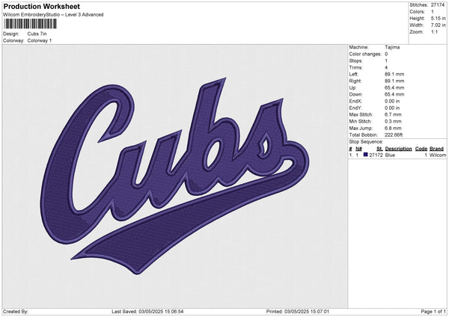Viewport: 449px width, 317px height.
Task: Click the EndX value '0.00 in'
Action: [x=392, y=101]
